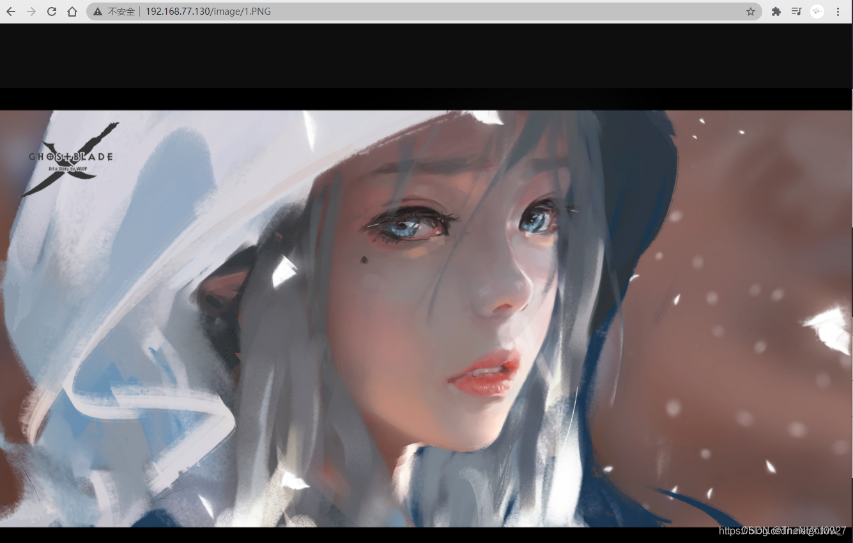Image resolution: width=853 pixels, height=543 pixels.
Task: View the not secure site warning
Action: point(114,11)
